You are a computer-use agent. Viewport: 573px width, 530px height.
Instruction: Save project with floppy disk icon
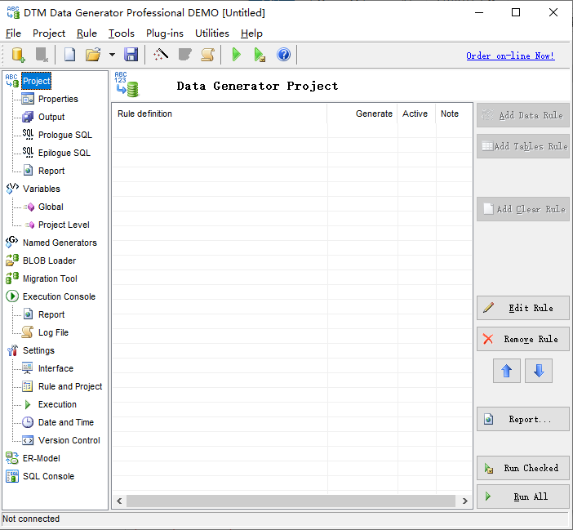[131, 55]
